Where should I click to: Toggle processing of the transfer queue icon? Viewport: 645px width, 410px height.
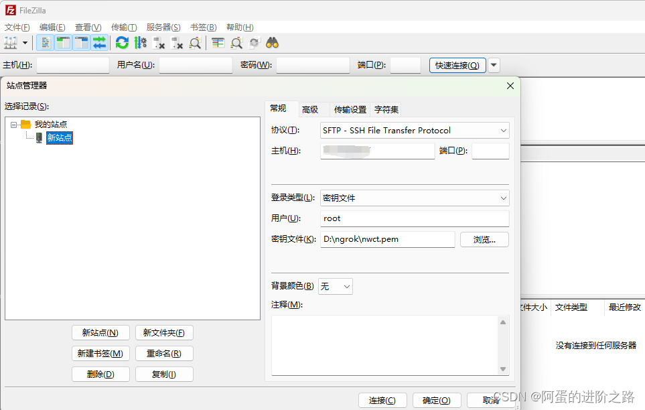click(x=140, y=43)
